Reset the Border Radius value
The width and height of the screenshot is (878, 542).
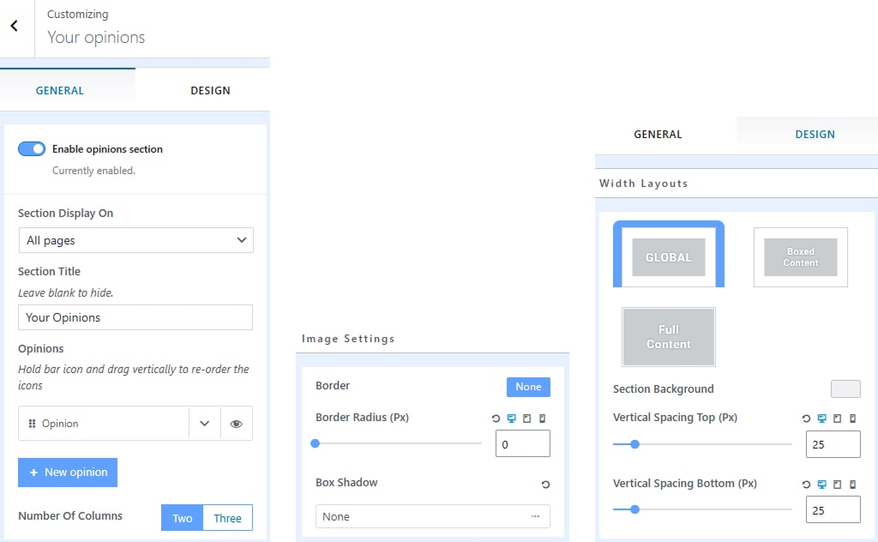coord(496,419)
